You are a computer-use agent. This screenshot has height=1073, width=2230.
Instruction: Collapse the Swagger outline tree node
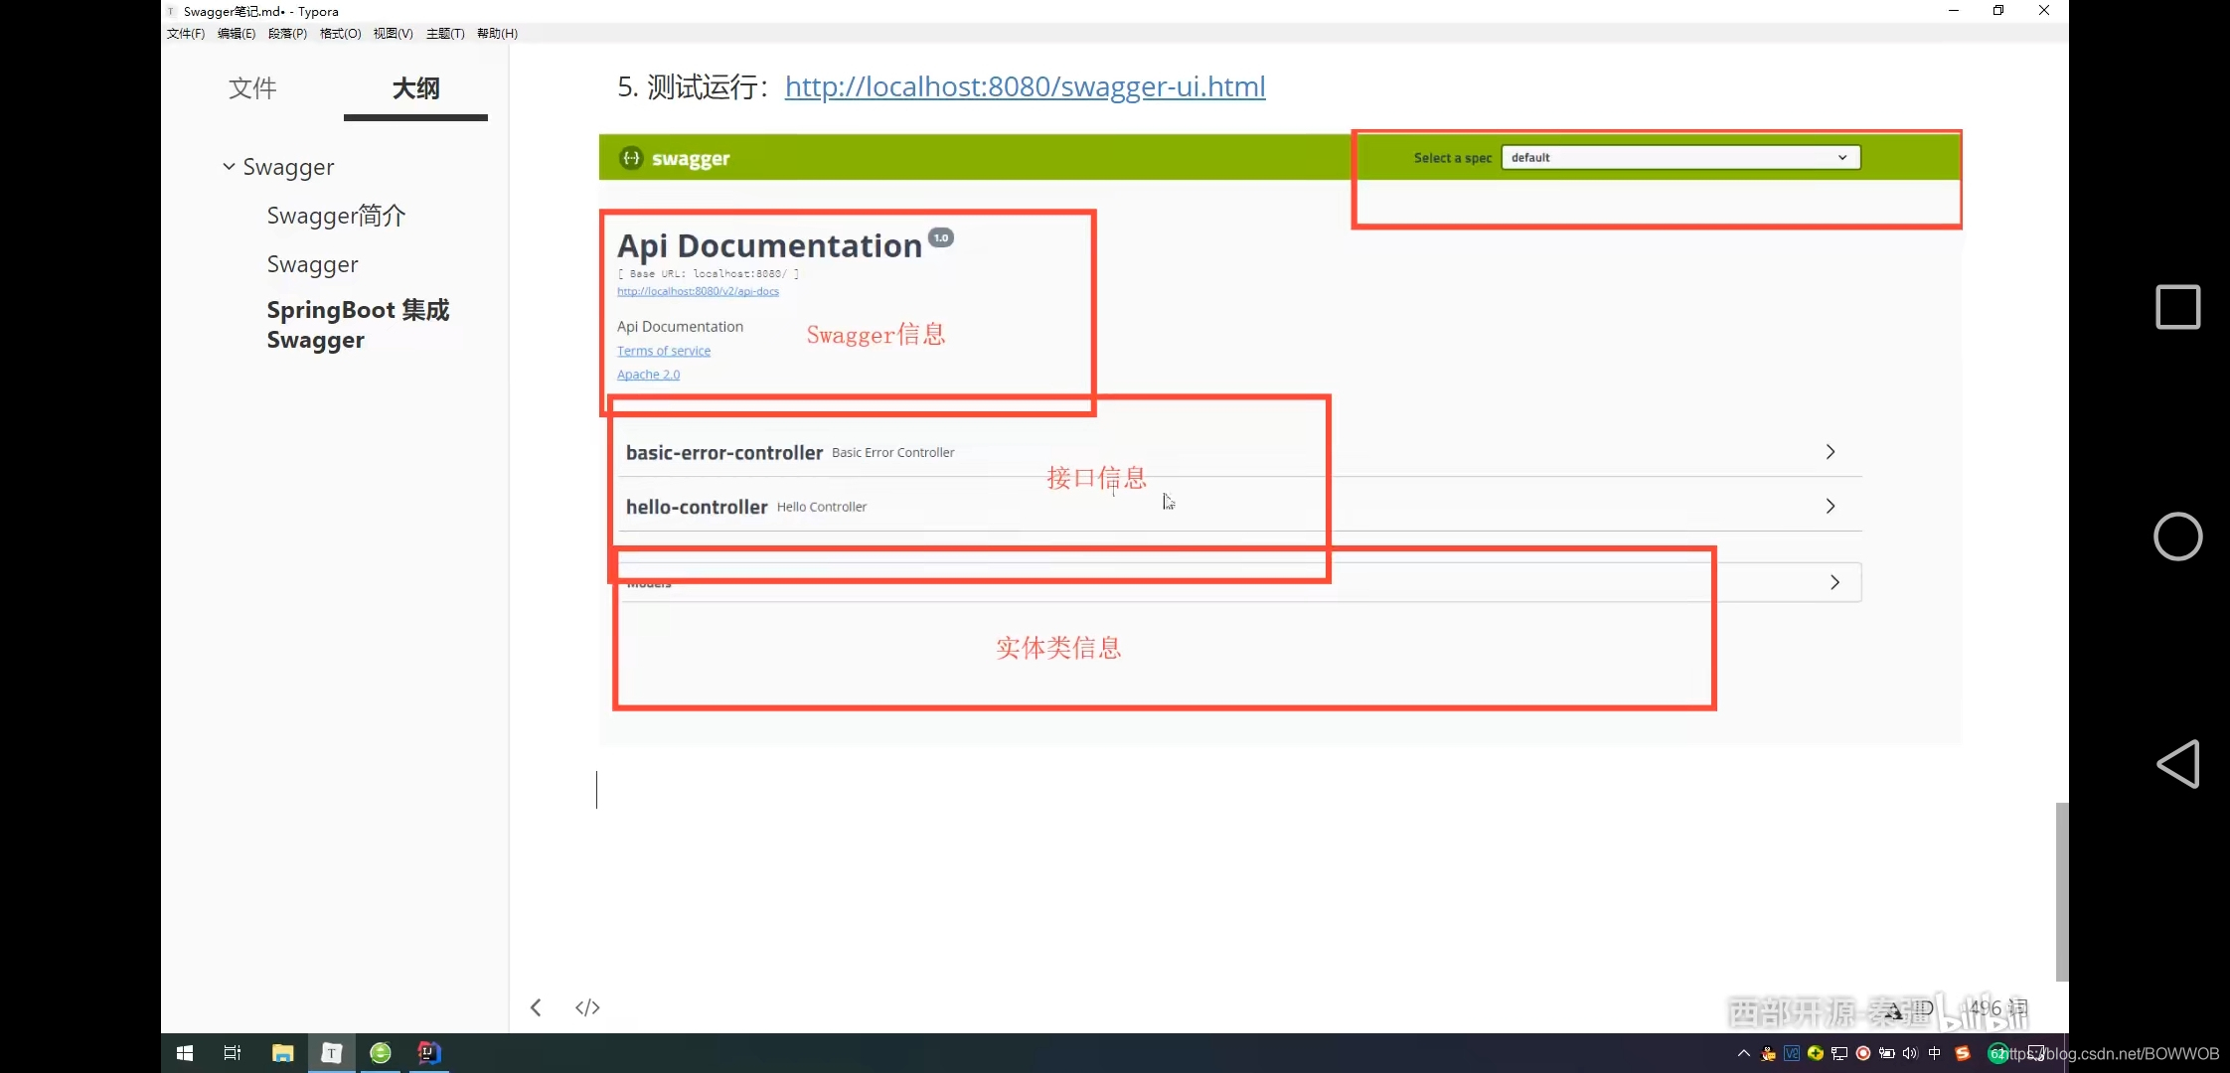[229, 167]
